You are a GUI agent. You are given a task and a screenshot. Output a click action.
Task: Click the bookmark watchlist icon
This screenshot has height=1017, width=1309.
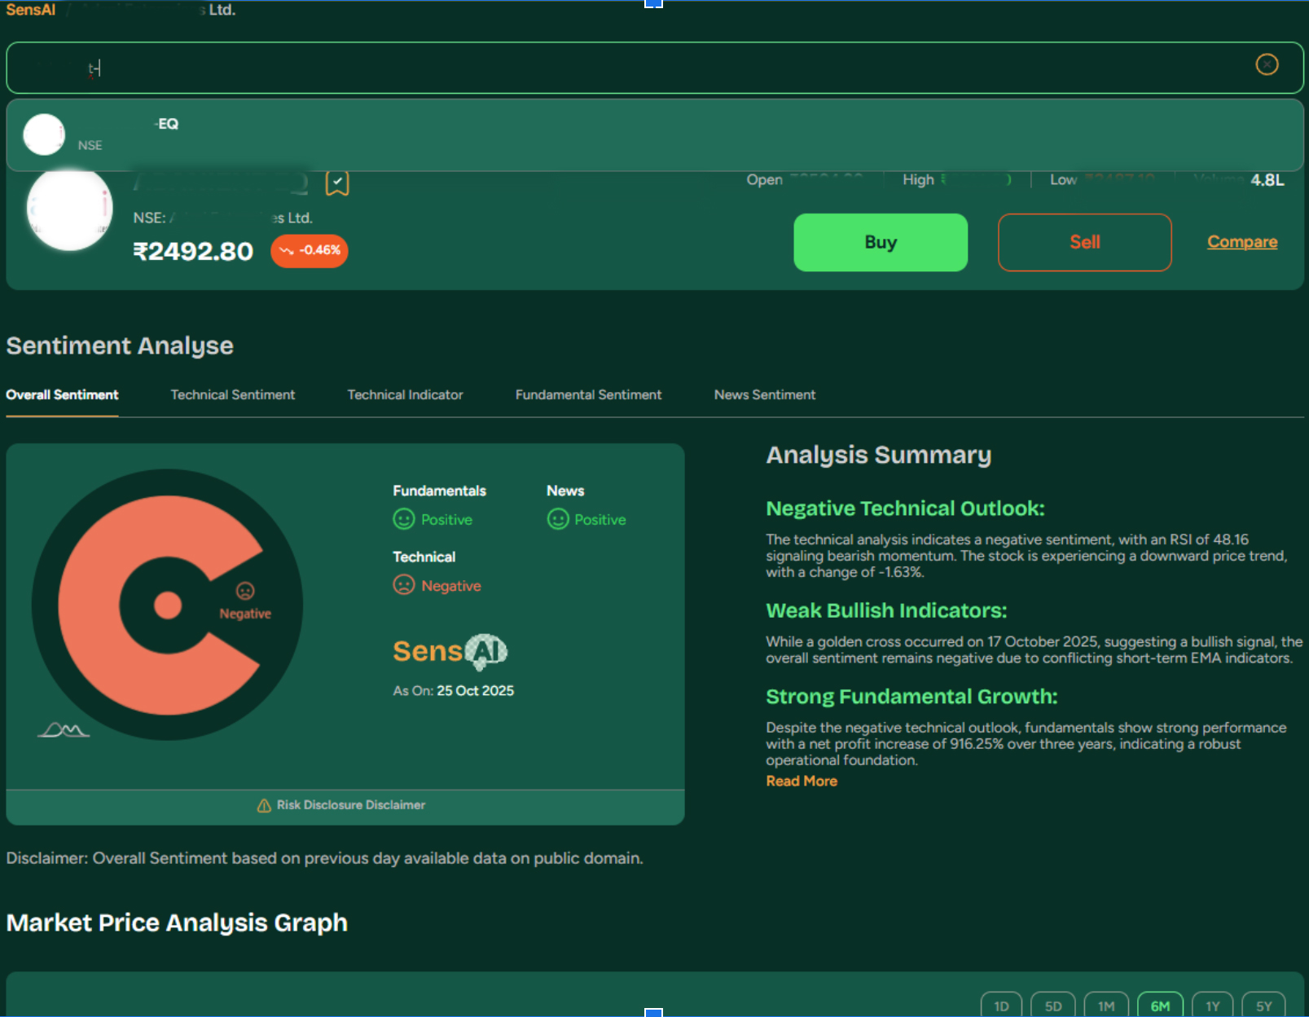pos(337,183)
